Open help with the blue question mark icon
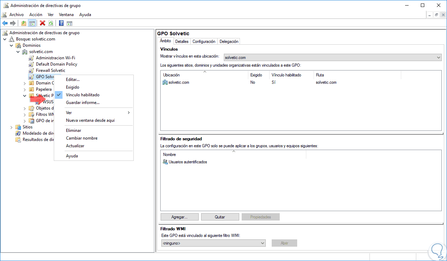Image resolution: width=447 pixels, height=261 pixels. 61,23
